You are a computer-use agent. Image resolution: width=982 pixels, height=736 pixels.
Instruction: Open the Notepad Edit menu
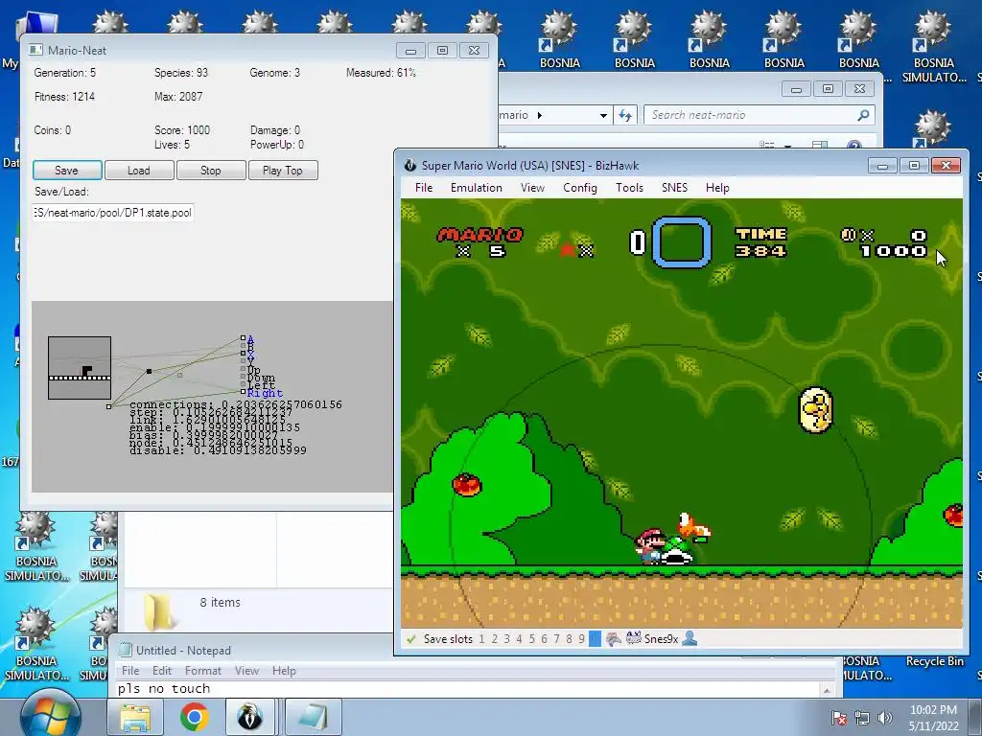tap(161, 671)
